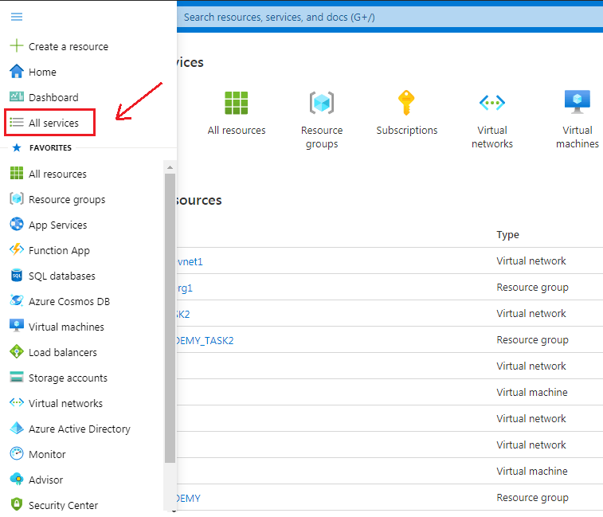Open the DEMY resource group link at bottom
Viewport: 603px width, 517px height.
(189, 498)
